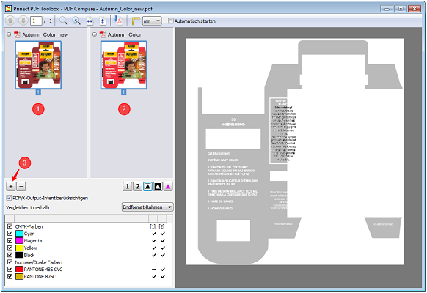427x293 pixels.
Task: Select the magnifier zoom tool
Action: click(x=63, y=21)
